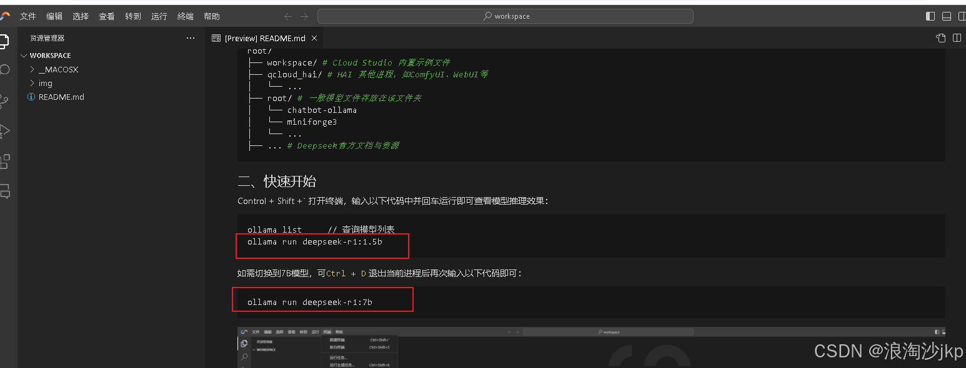The height and width of the screenshot is (368, 966).
Task: Click the Cloud Studio logo icon
Action: (5, 16)
